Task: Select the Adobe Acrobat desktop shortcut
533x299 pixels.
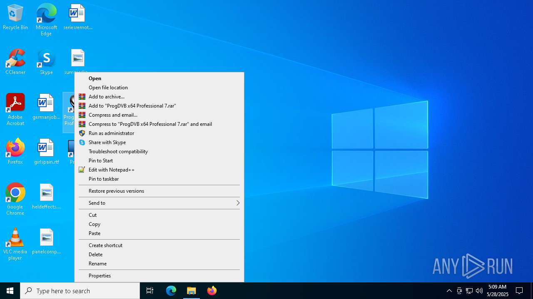Action: pos(15,110)
